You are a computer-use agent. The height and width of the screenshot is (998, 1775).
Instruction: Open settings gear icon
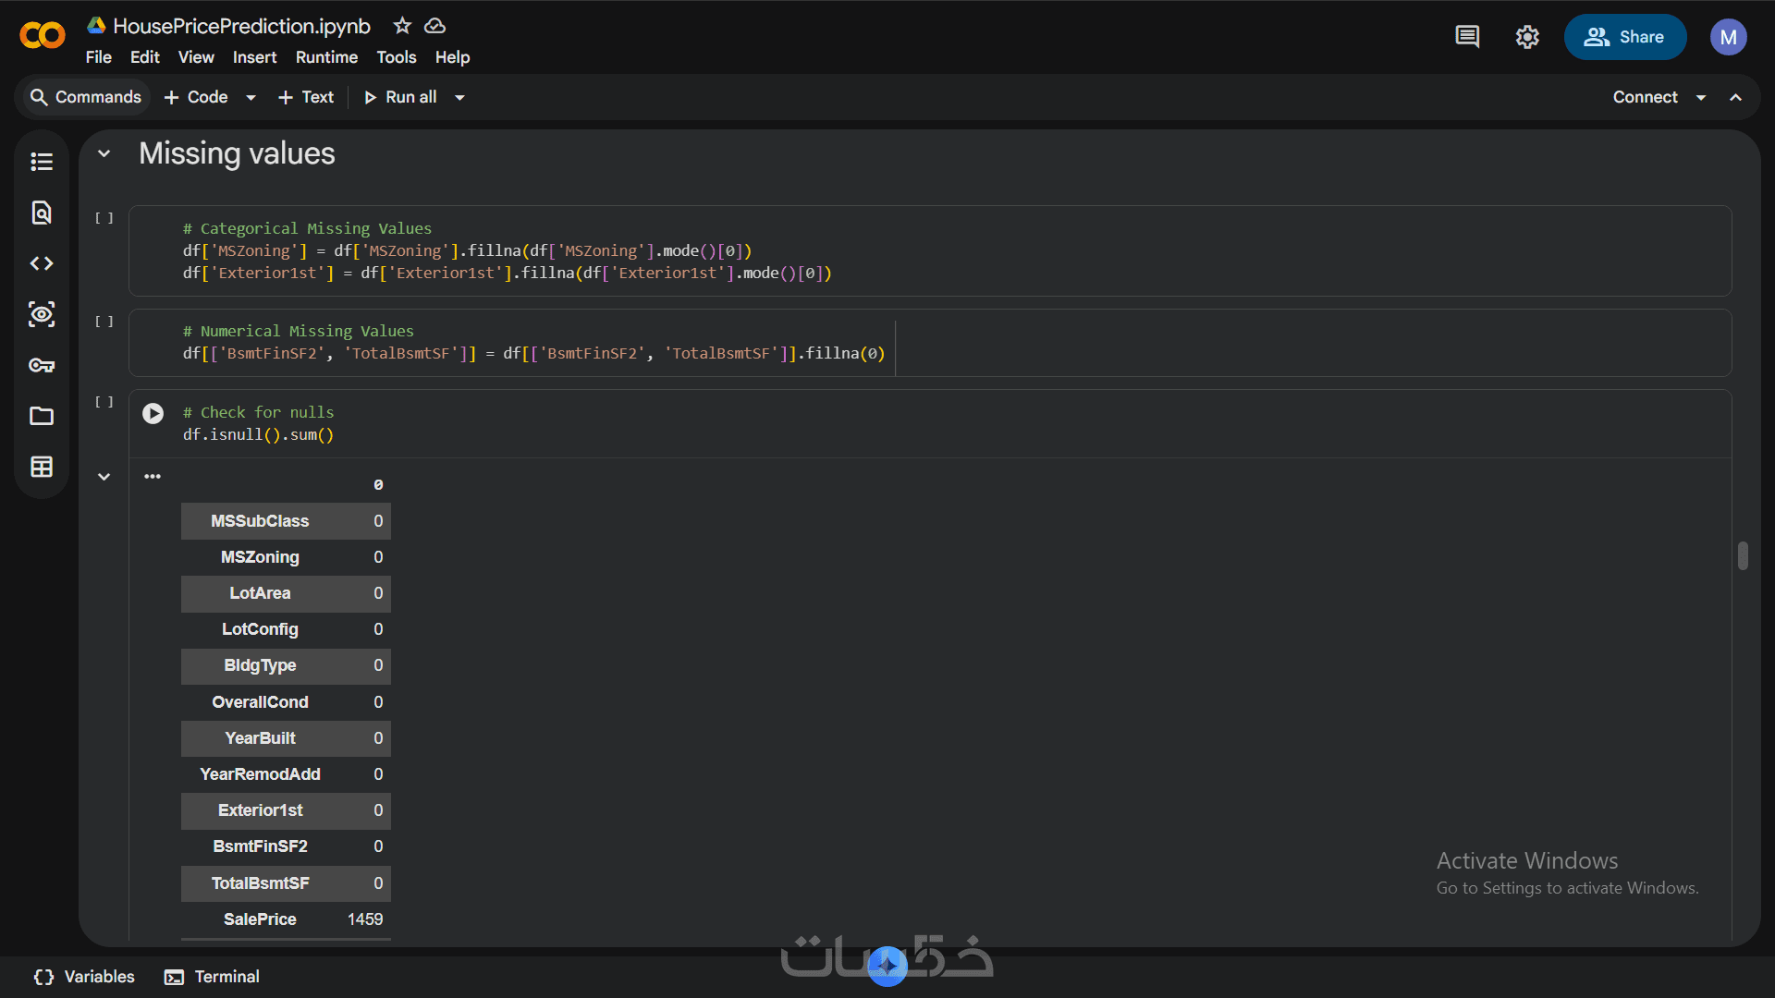coord(1527,37)
